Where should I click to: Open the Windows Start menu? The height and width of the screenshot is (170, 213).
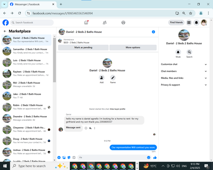pos(5,166)
